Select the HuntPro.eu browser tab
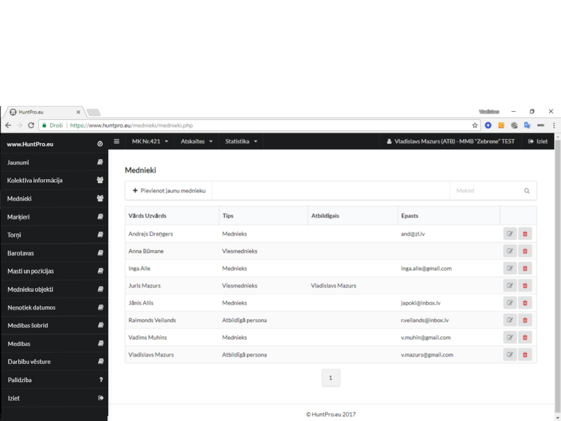The height and width of the screenshot is (421, 561). point(45,112)
